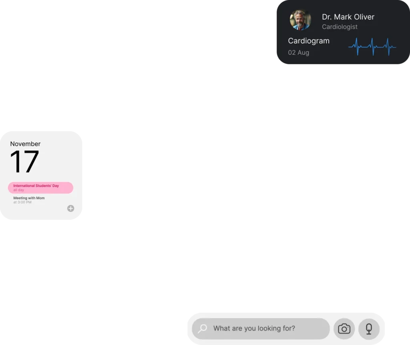This screenshot has height=345, width=410.
Task: Select the Cardiogram title label
Action: (x=309, y=41)
